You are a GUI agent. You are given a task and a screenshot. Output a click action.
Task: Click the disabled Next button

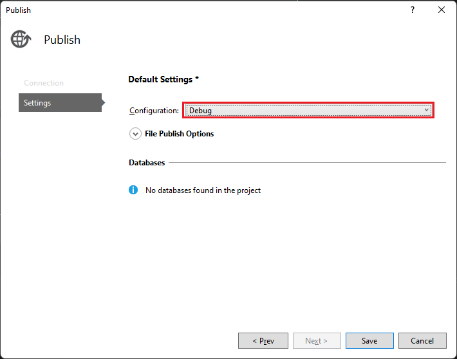pos(316,341)
